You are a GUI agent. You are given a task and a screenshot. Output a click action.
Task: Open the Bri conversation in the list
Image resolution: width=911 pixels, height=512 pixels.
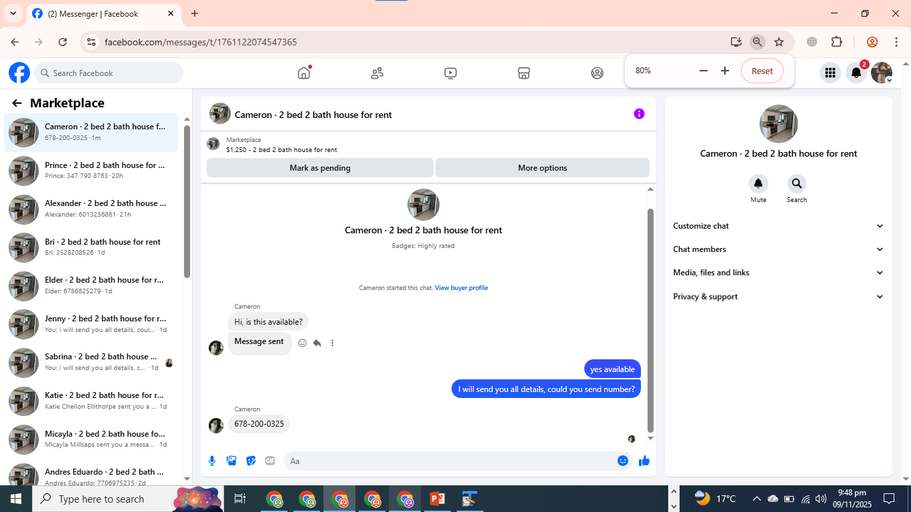pyautogui.click(x=91, y=247)
